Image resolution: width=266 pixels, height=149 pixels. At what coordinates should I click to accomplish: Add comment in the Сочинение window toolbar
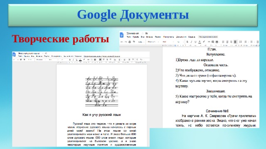click(213, 42)
